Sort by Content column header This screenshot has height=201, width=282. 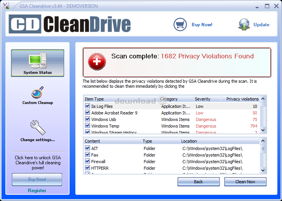[x=113, y=141]
